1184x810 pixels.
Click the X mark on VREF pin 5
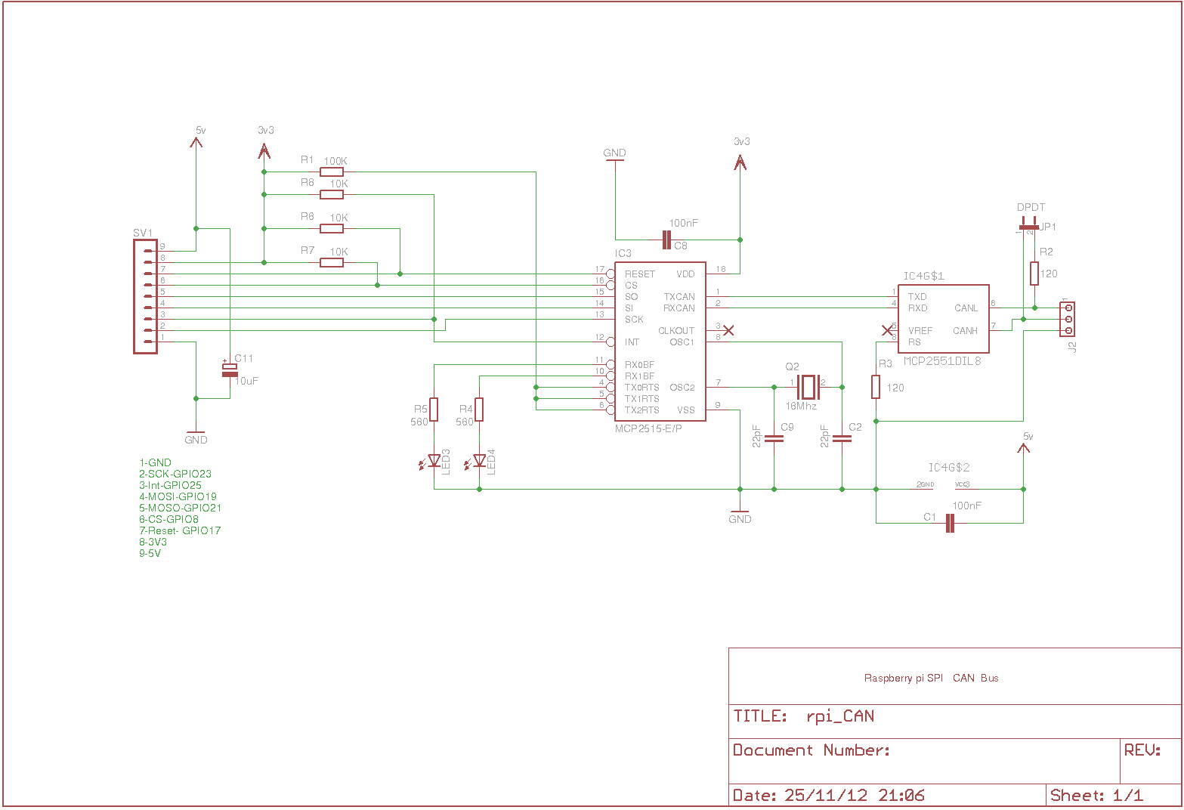click(889, 329)
